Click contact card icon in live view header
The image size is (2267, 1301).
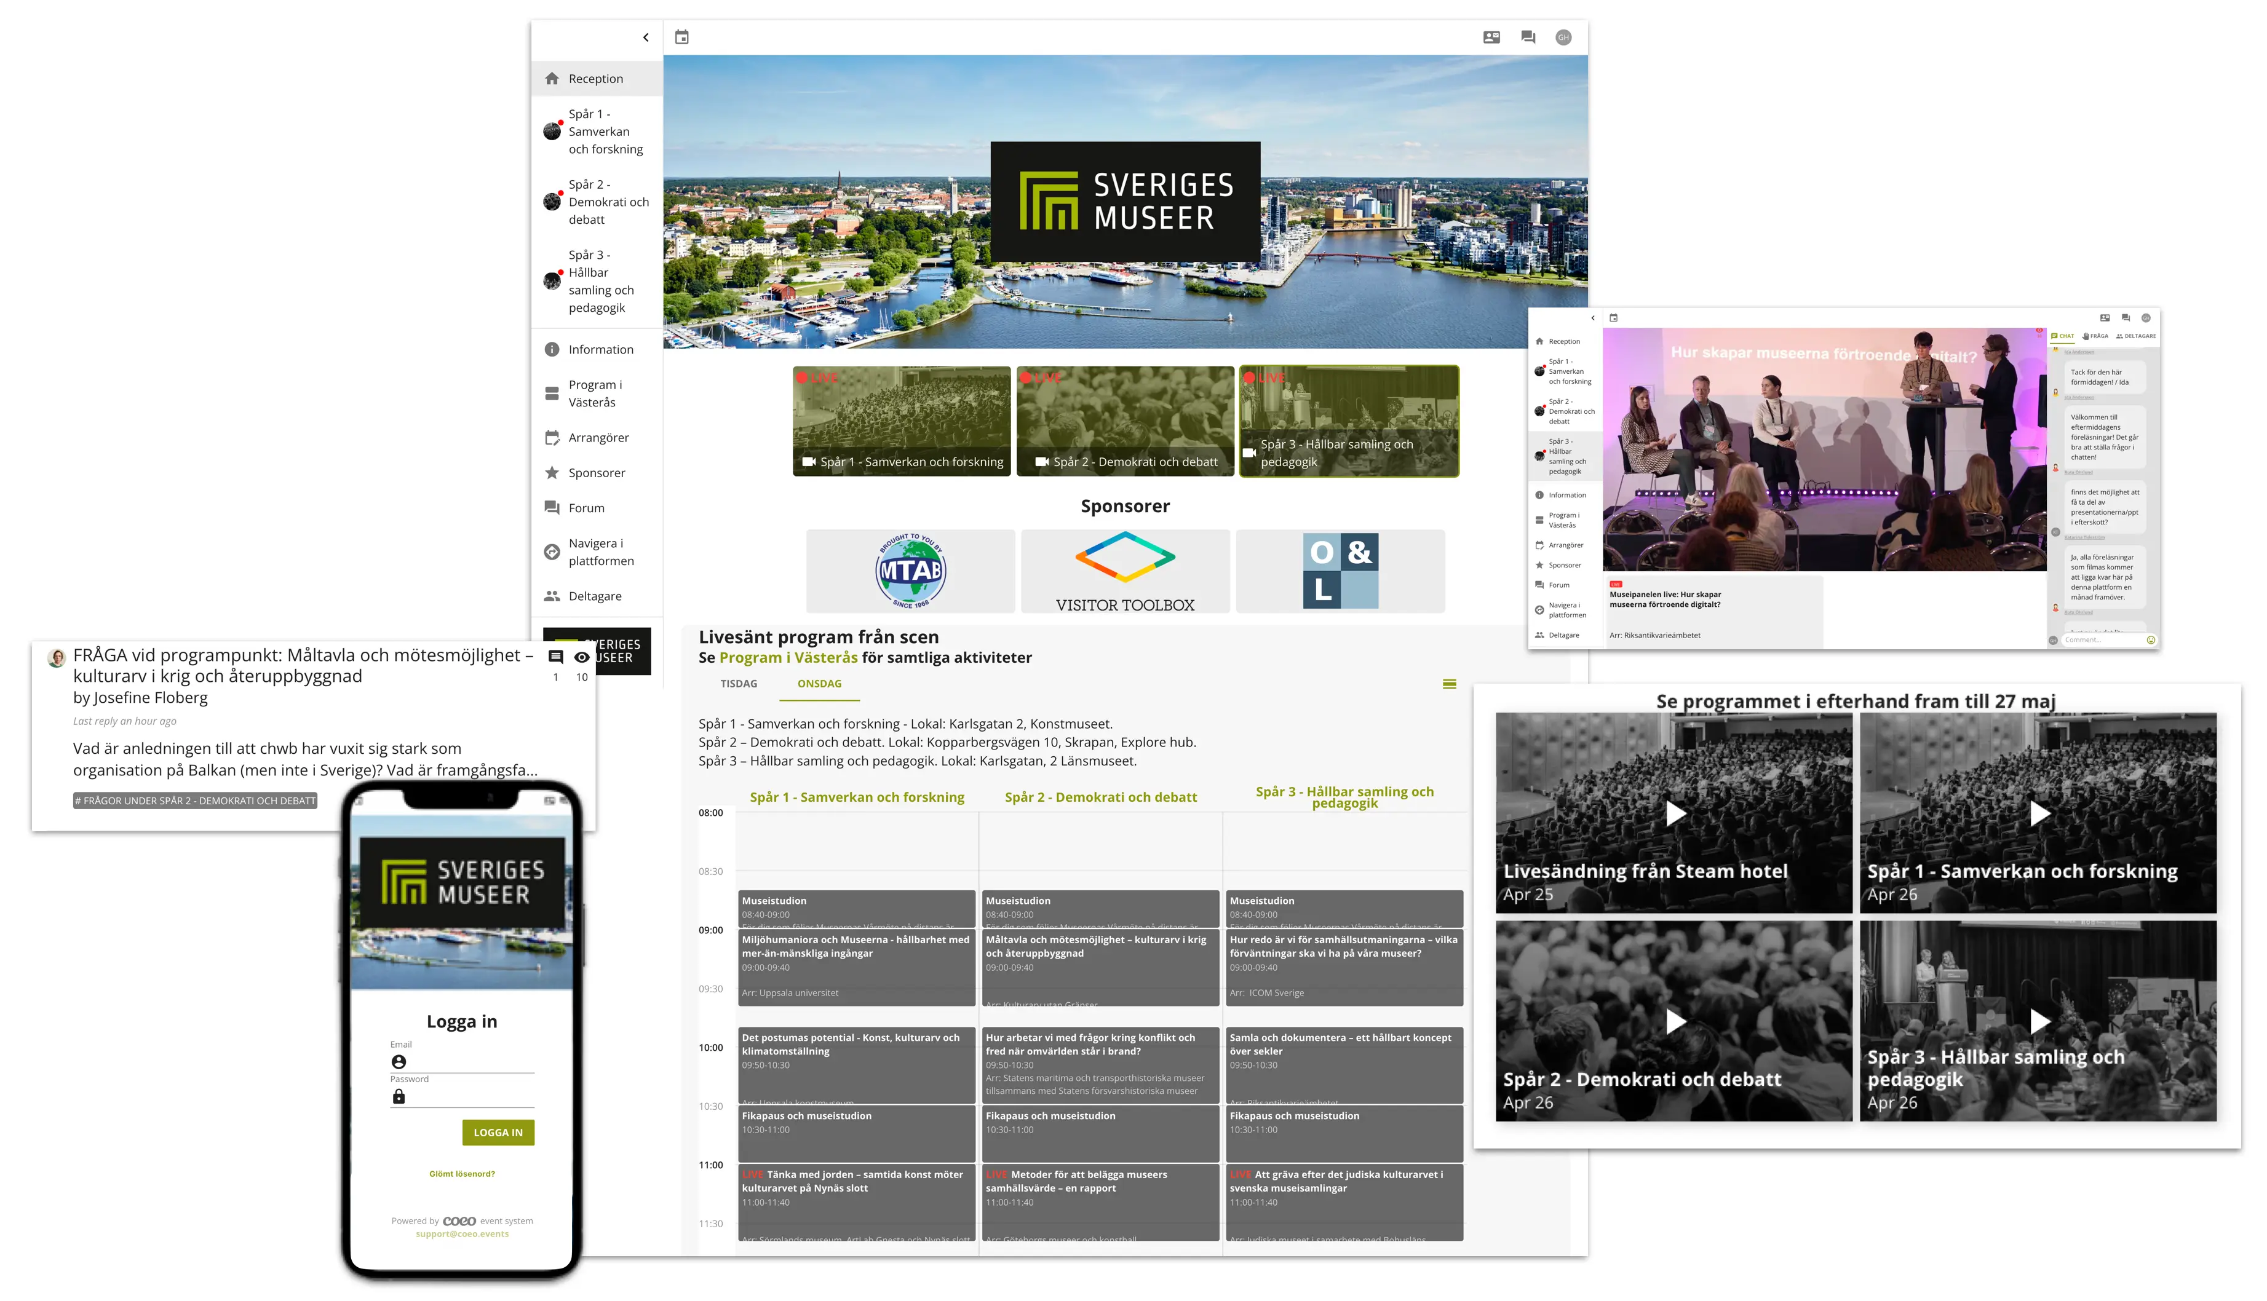[2105, 318]
